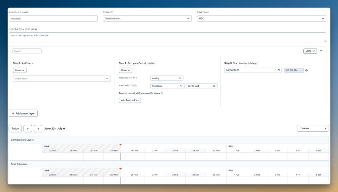
Task: Click the info icon next to Teams label
Action: (112, 12)
